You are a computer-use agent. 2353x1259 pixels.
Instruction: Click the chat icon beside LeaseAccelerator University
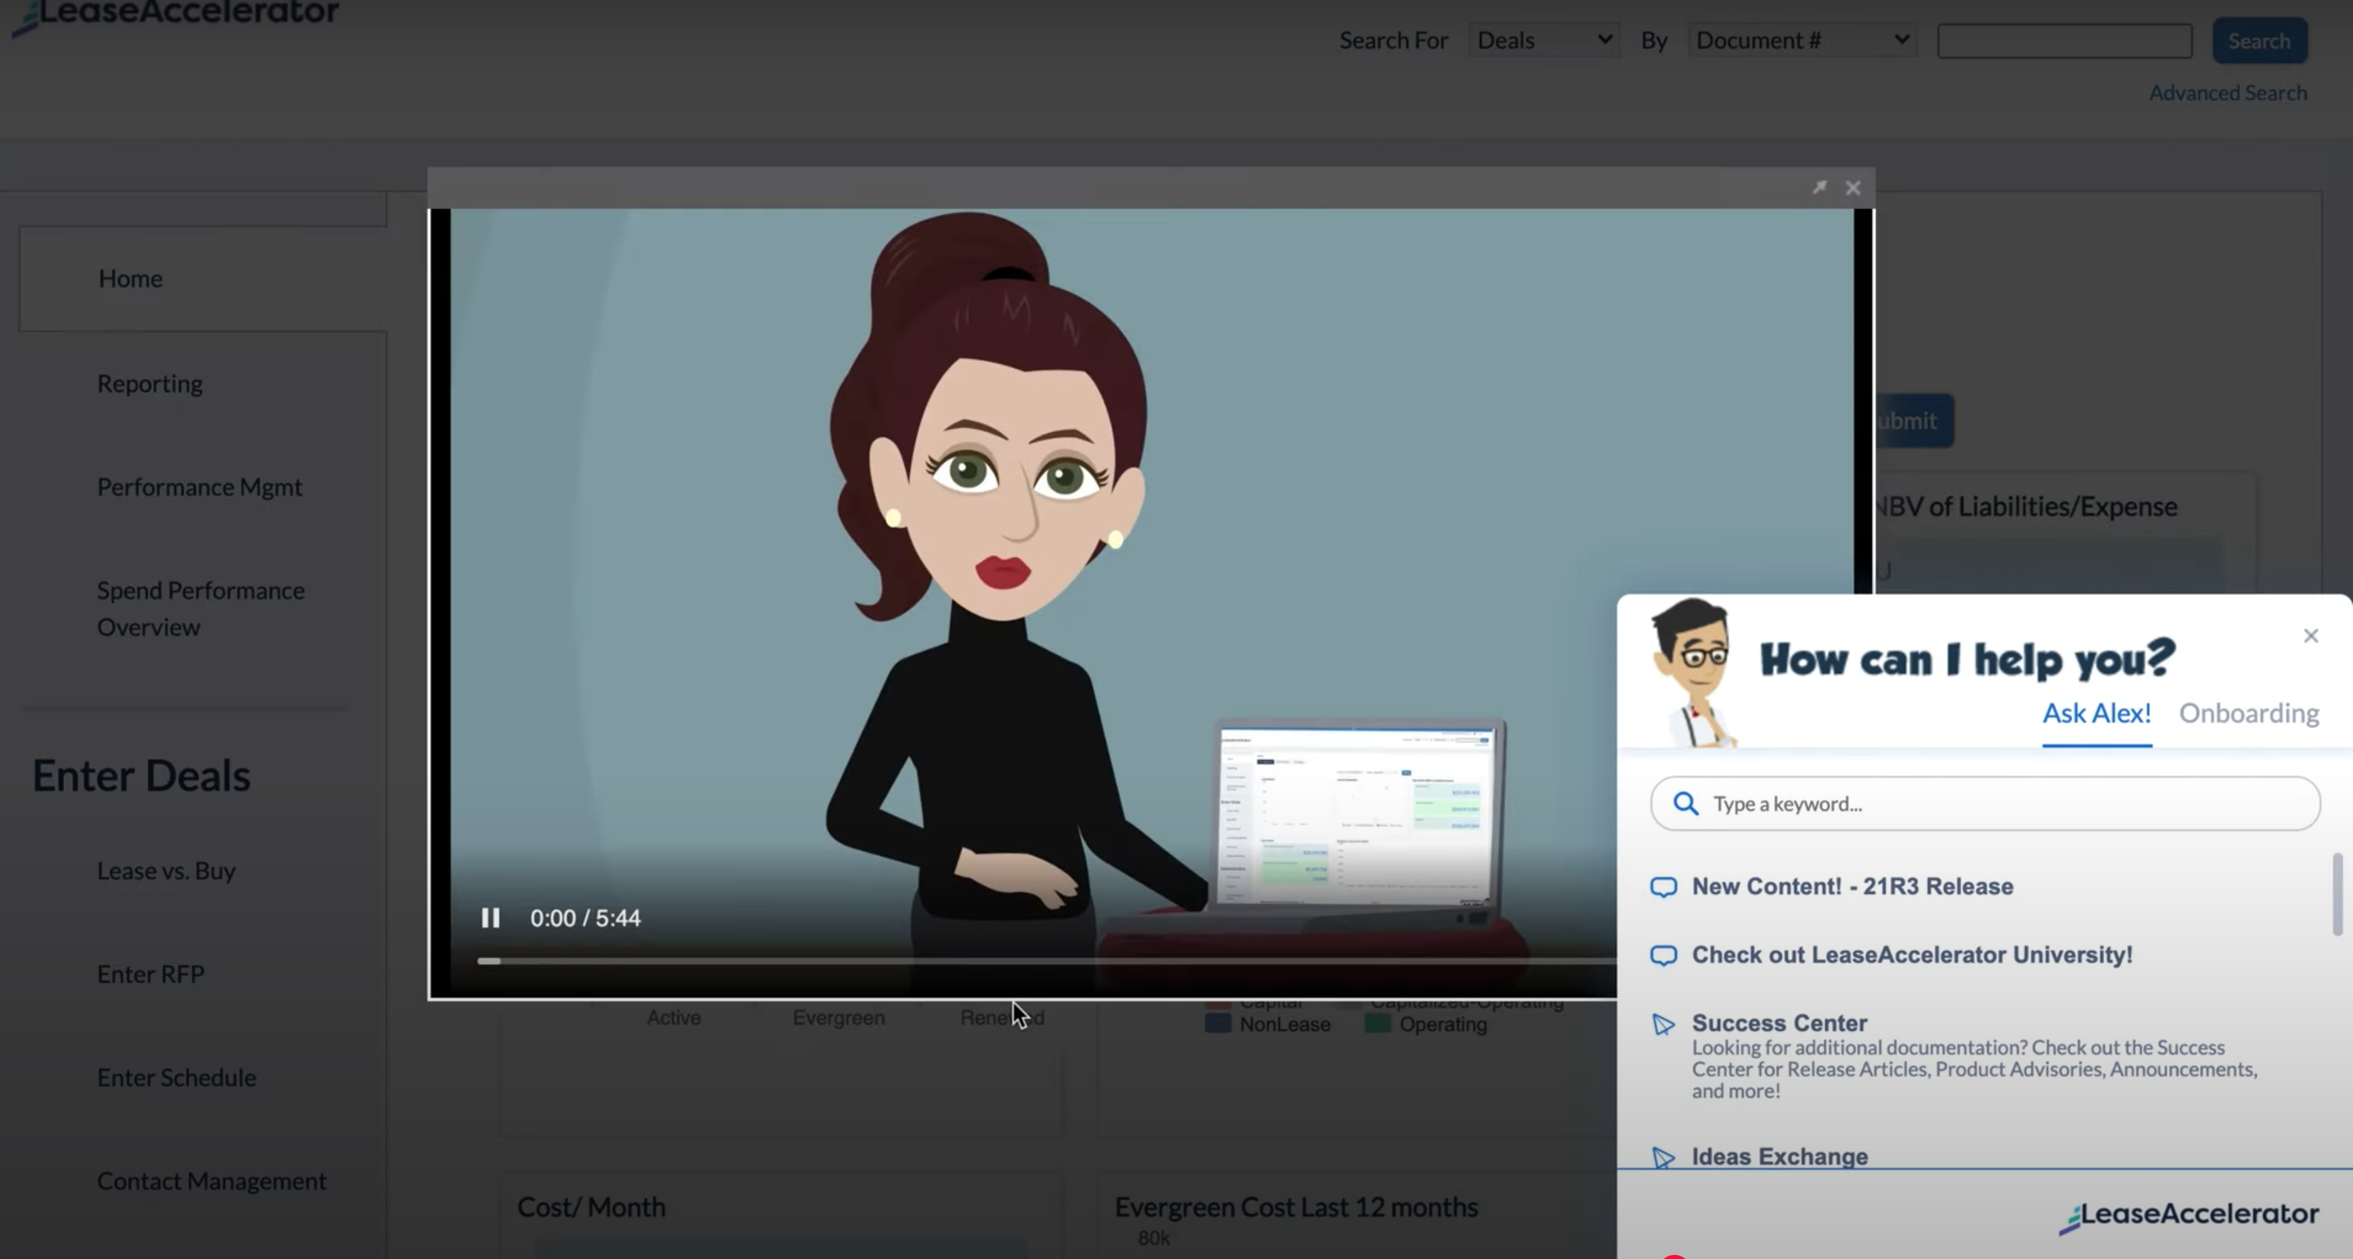click(1663, 956)
